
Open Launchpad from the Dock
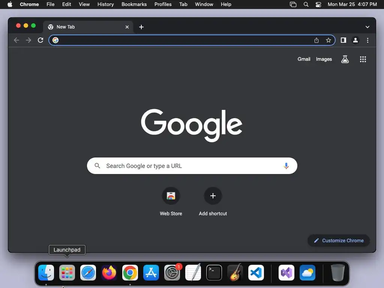pyautogui.click(x=67, y=273)
